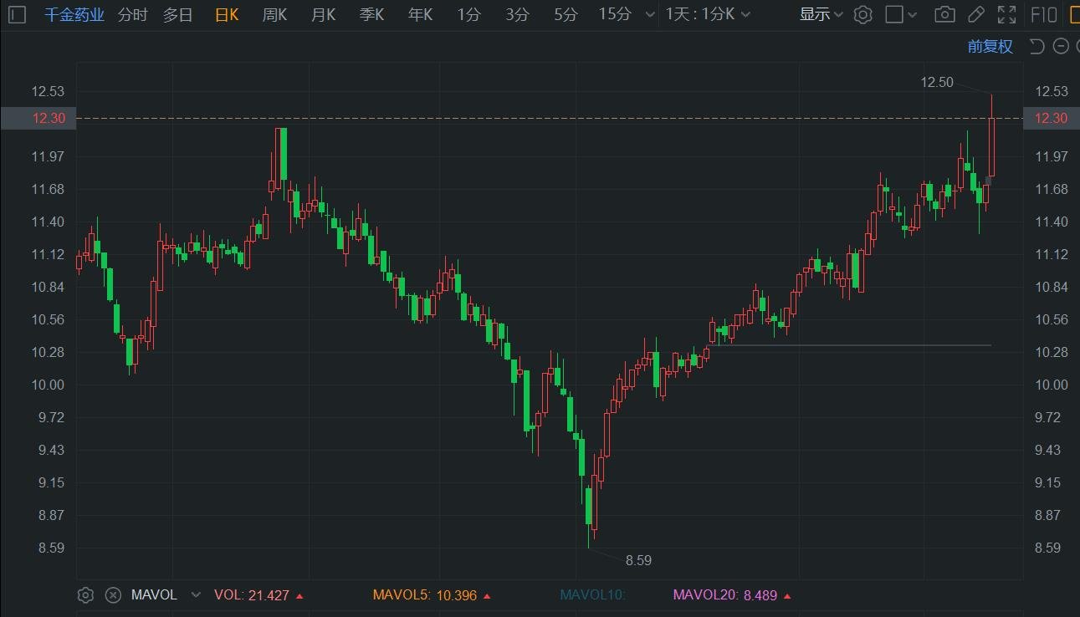
Task: Click the highlighted 12.30 right axis price tag
Action: [x=1052, y=118]
